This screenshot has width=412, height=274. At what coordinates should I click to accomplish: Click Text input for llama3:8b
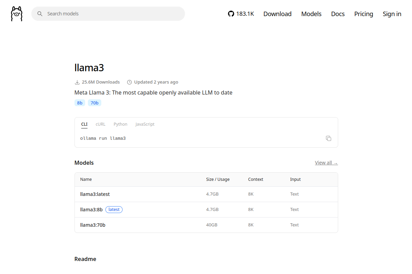pos(295,210)
